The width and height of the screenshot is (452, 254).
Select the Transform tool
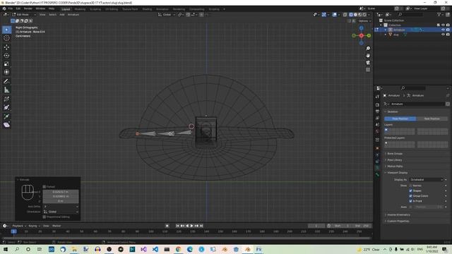[6, 72]
